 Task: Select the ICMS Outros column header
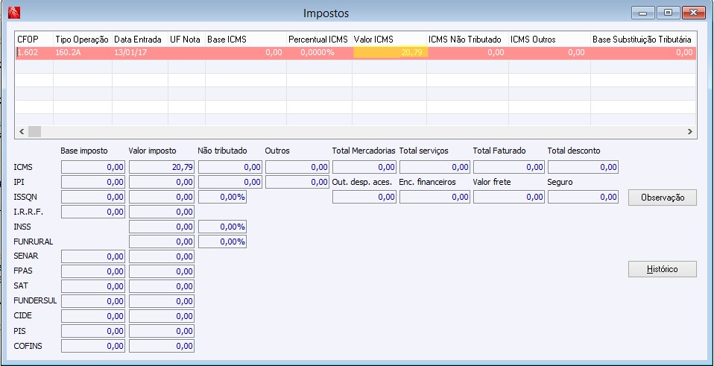tap(549, 40)
